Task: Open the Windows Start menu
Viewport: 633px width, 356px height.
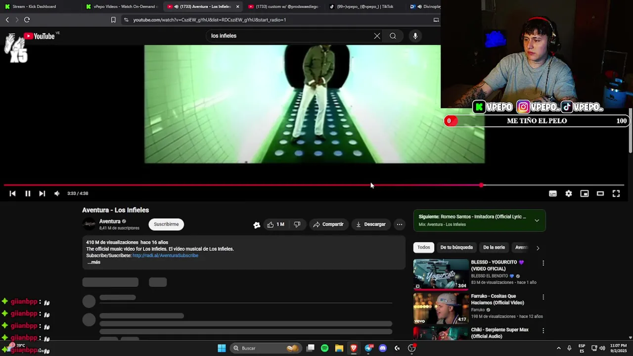Action: tap(222, 348)
